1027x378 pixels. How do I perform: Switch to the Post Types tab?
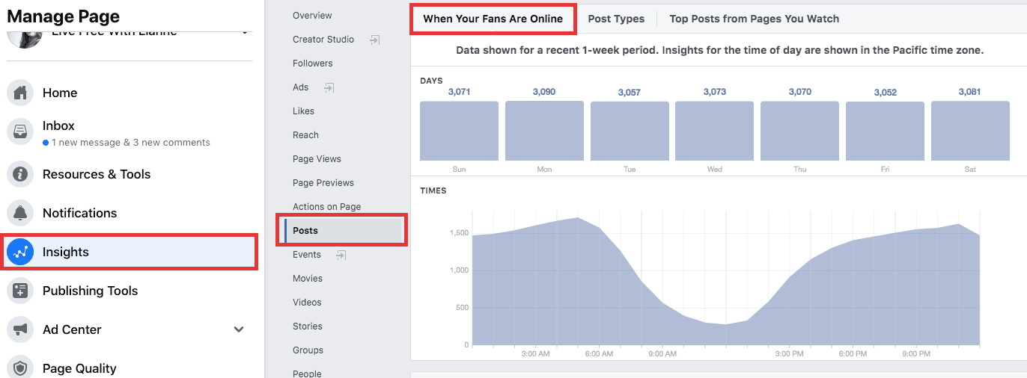pos(616,19)
